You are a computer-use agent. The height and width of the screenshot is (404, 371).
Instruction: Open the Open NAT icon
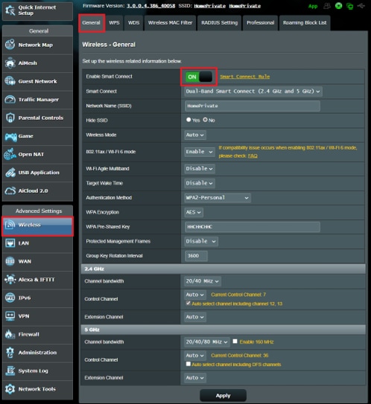click(x=10, y=154)
